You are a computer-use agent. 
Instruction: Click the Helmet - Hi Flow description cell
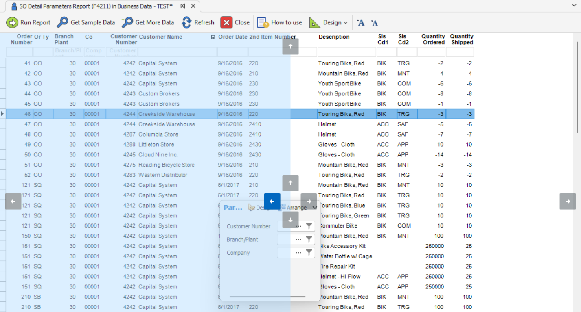[346, 277]
